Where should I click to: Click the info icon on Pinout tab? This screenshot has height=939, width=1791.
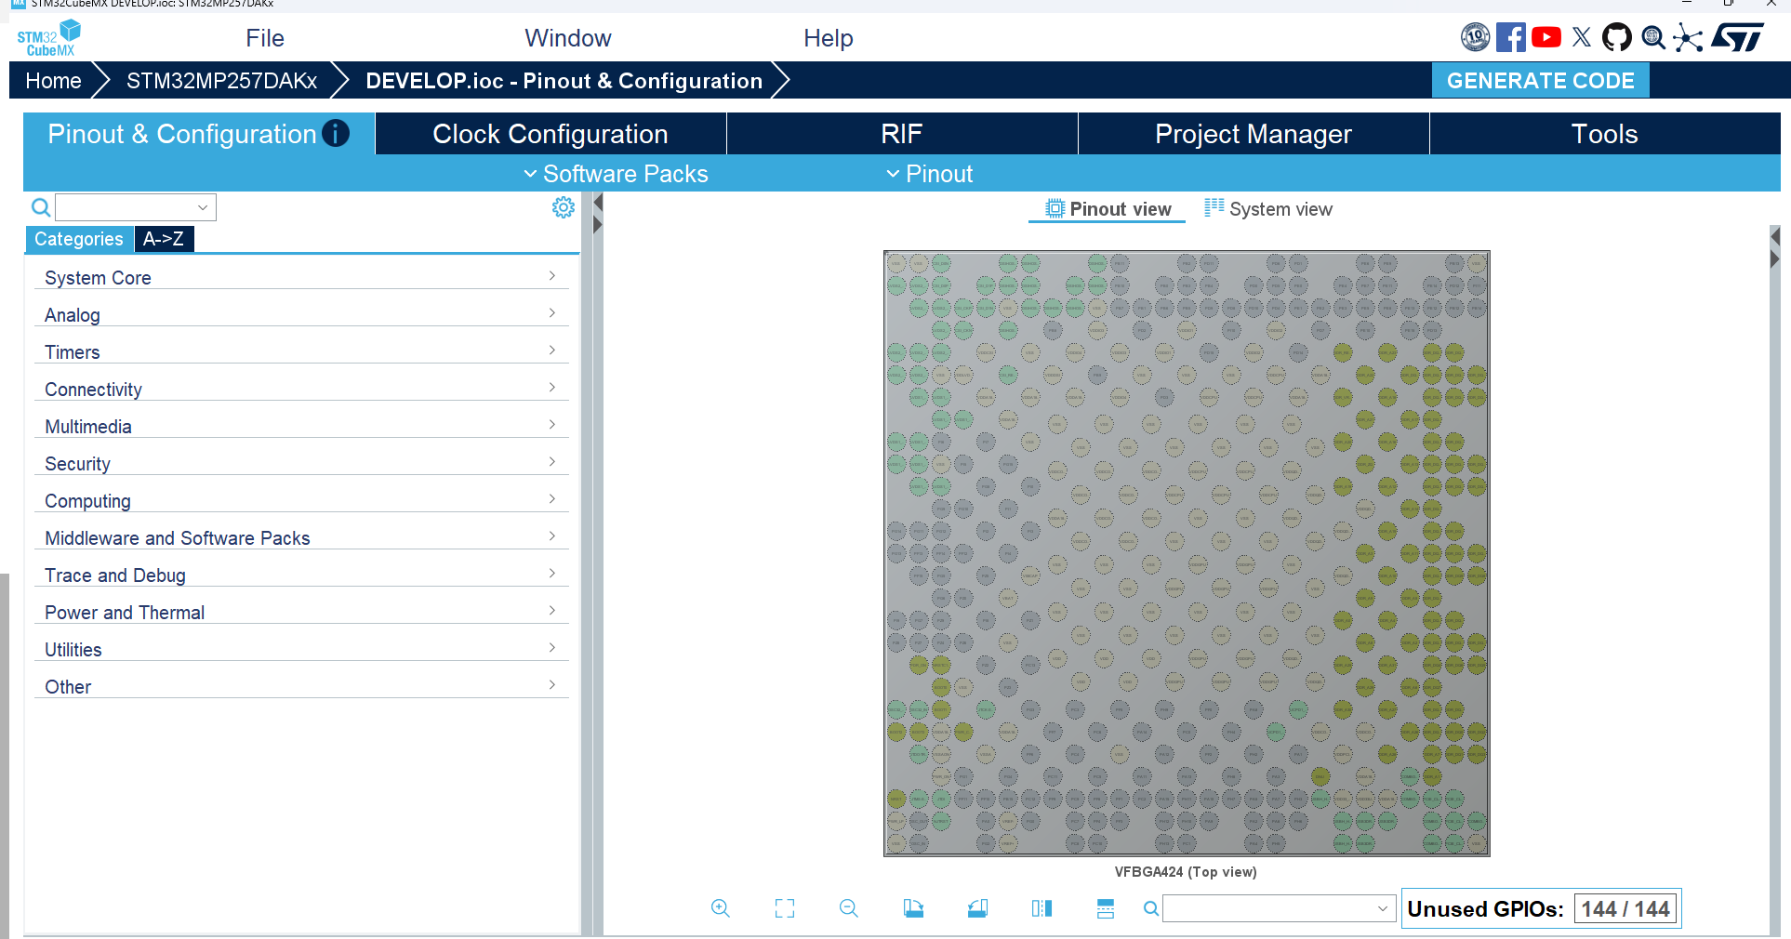[x=336, y=134]
